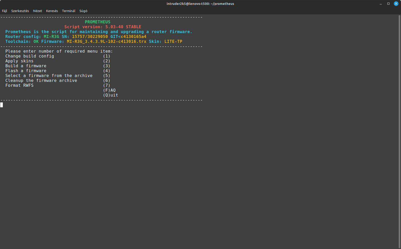Open the Terminál menu
401x249 pixels.
(69, 11)
